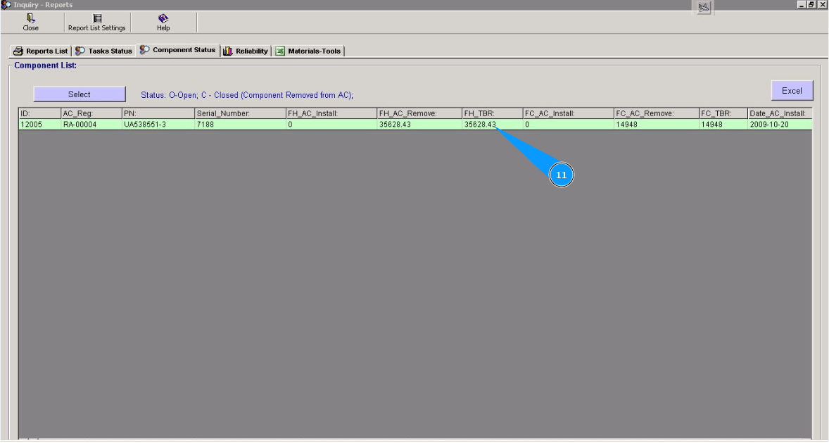Click the printer icon on Reports List tab
Screen dimensions: 829x443
pos(18,51)
